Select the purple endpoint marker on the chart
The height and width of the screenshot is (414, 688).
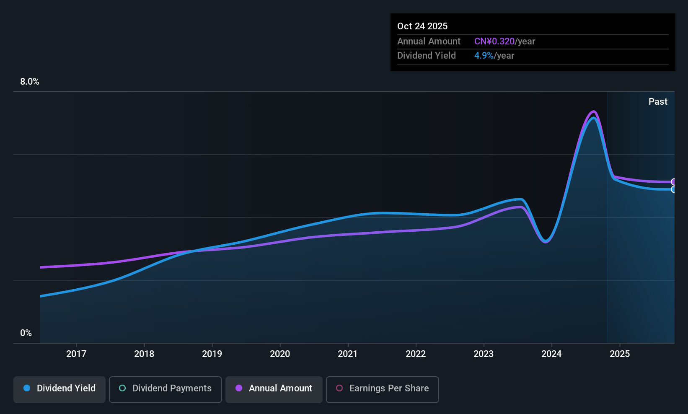[x=674, y=182]
